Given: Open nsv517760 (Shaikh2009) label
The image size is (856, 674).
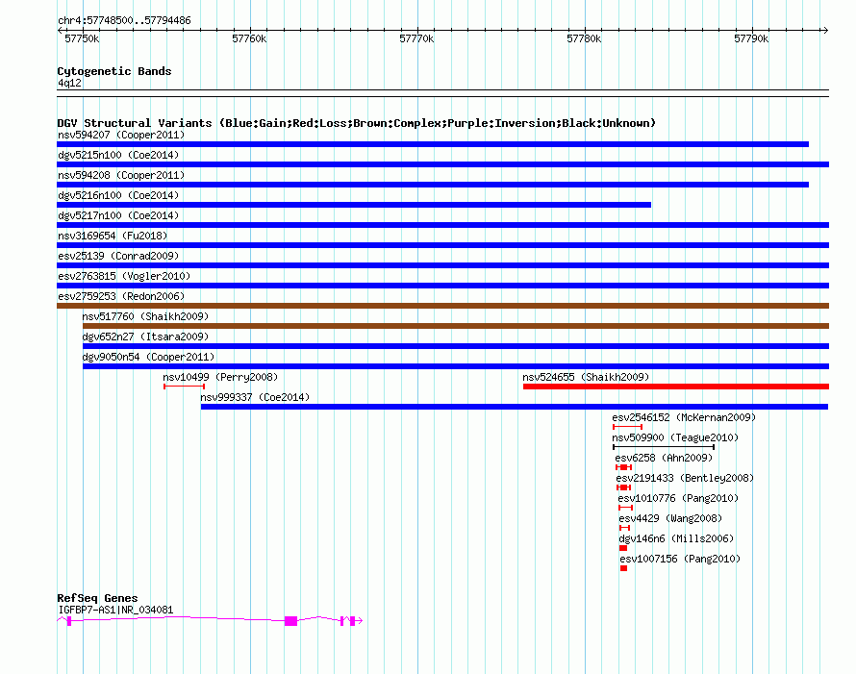Looking at the screenshot, I should [x=145, y=316].
